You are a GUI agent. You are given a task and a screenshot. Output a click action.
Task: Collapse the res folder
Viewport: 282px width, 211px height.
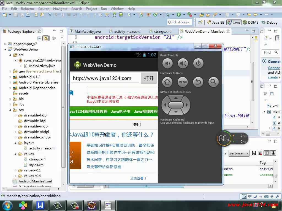click(x=10, y=110)
